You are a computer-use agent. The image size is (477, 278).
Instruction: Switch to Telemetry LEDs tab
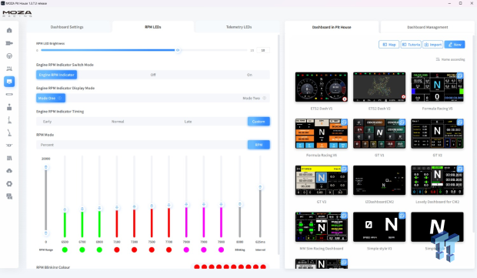(x=239, y=27)
